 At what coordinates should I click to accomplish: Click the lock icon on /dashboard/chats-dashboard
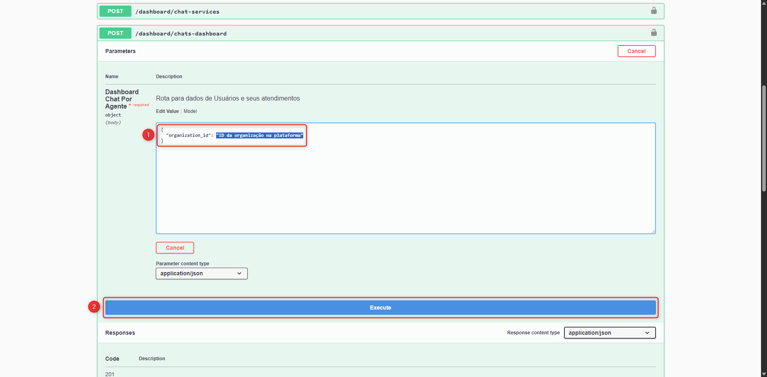tap(654, 33)
